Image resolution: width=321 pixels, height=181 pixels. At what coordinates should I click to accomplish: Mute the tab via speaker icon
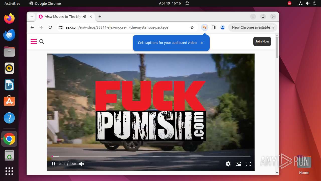click(x=85, y=17)
